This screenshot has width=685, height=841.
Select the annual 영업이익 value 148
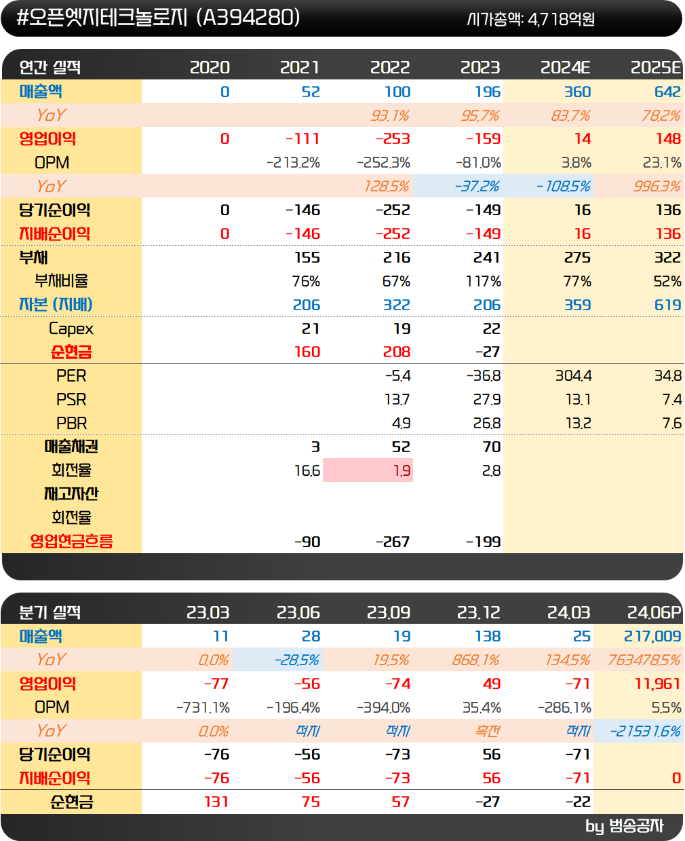pos(668,138)
